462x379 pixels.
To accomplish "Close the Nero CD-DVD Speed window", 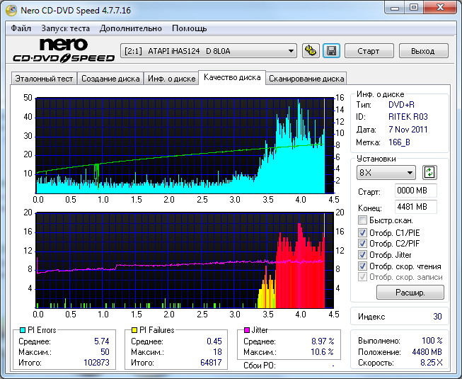I will point(440,7).
